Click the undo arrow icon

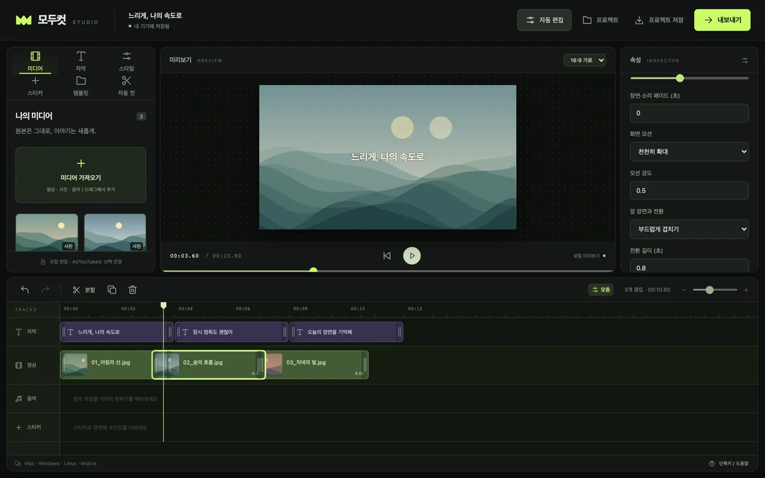click(x=25, y=290)
